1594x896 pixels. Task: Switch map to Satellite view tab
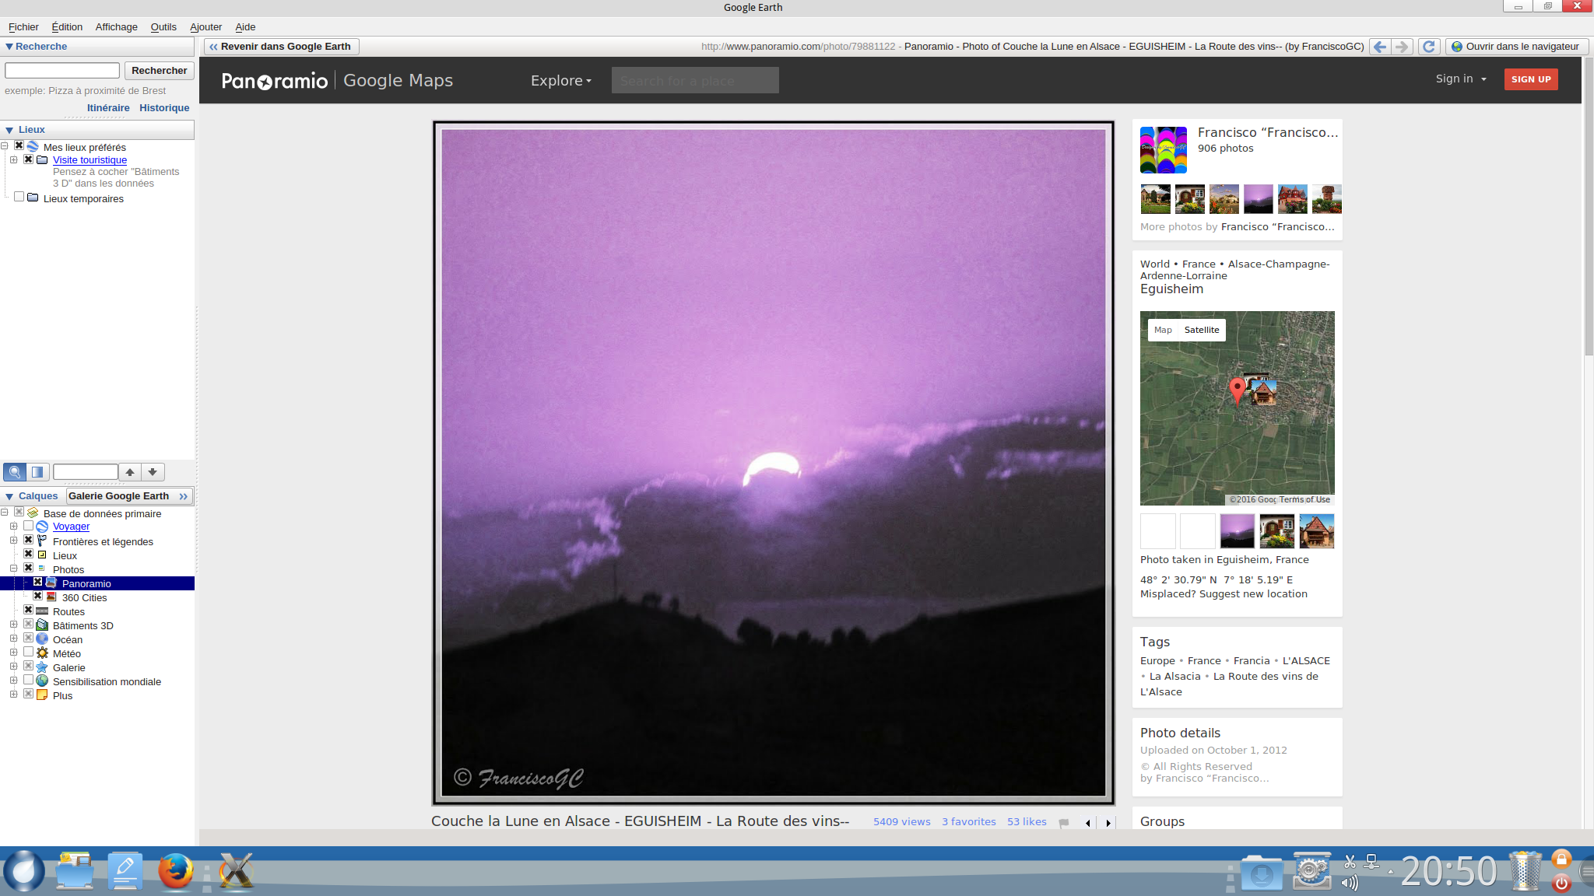coord(1201,330)
